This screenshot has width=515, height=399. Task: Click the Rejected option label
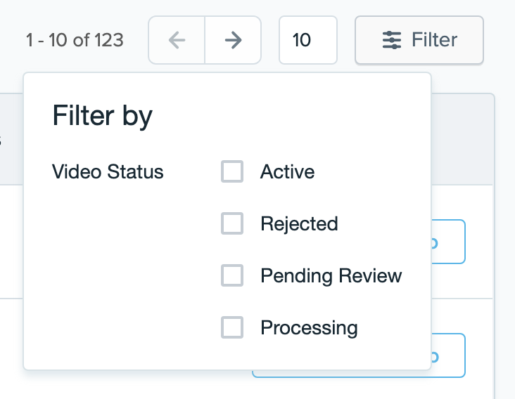(x=299, y=223)
